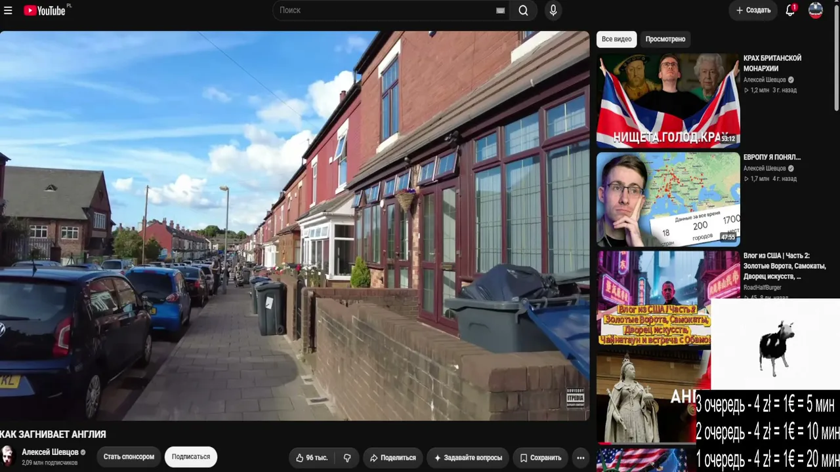Viewport: 840px width, 472px height.
Task: Click the verified badge below the video
Action: click(83, 452)
